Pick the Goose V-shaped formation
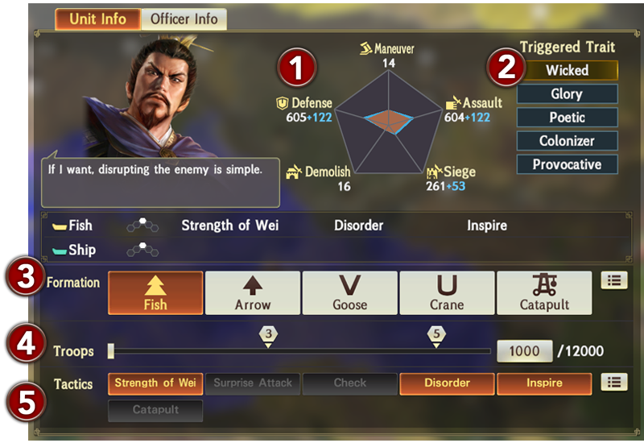Viewport: 644px width, 443px height. click(x=350, y=293)
